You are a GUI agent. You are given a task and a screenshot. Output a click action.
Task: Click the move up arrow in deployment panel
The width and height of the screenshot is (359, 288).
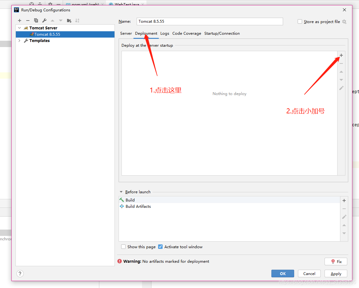click(341, 71)
